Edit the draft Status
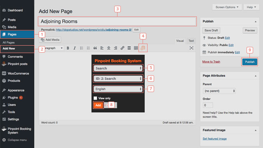263x148 pixels. click(x=227, y=38)
